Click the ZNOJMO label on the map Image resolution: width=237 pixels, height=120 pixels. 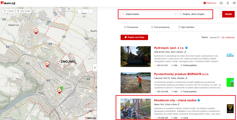(68, 62)
